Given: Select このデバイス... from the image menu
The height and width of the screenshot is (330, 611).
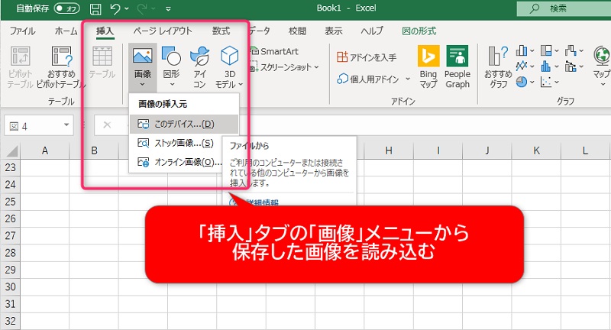Looking at the screenshot, I should click(183, 124).
